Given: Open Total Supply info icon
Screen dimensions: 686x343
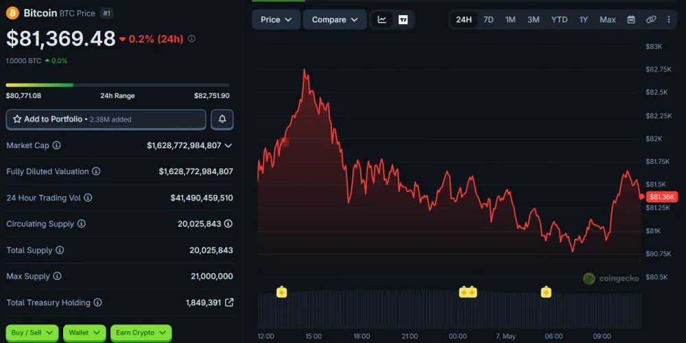Looking at the screenshot, I should (x=60, y=250).
